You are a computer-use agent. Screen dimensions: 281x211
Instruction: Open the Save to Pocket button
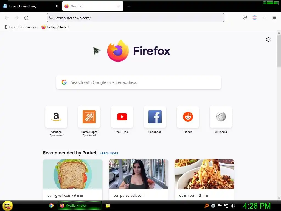(245, 18)
